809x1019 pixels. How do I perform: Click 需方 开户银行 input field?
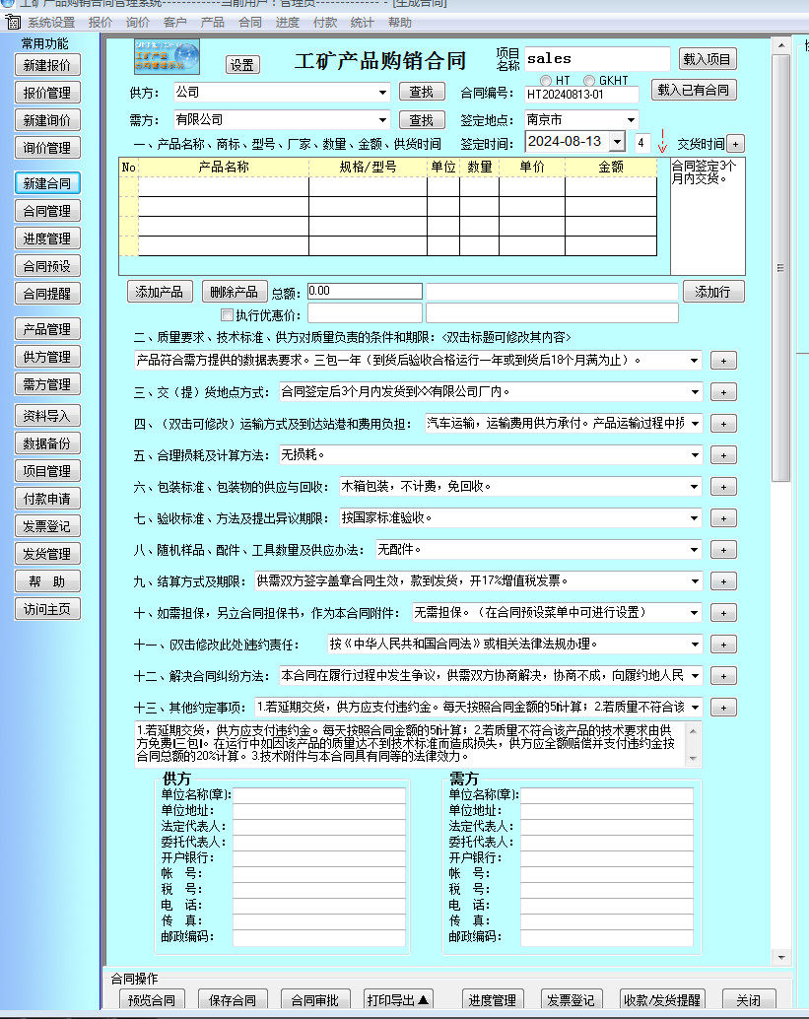click(607, 857)
